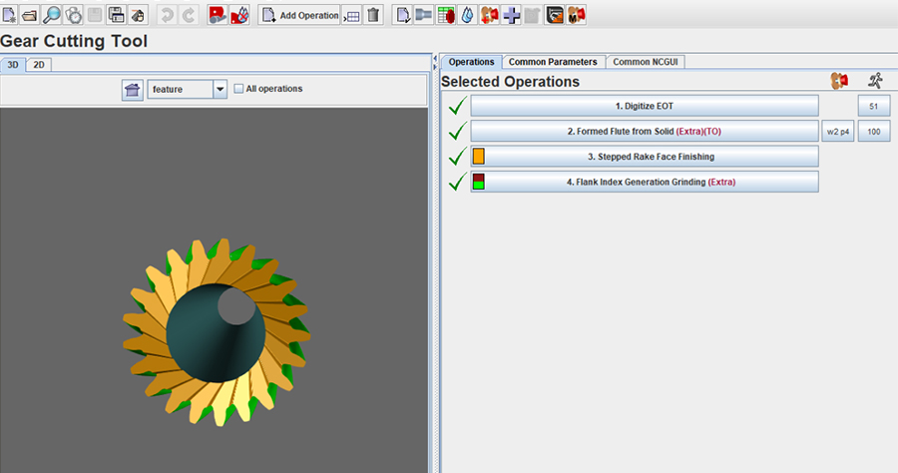Click the Add Operation button

[x=299, y=15]
